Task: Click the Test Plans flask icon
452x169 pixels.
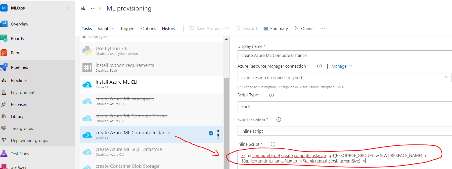Action: pyautogui.click(x=4, y=153)
